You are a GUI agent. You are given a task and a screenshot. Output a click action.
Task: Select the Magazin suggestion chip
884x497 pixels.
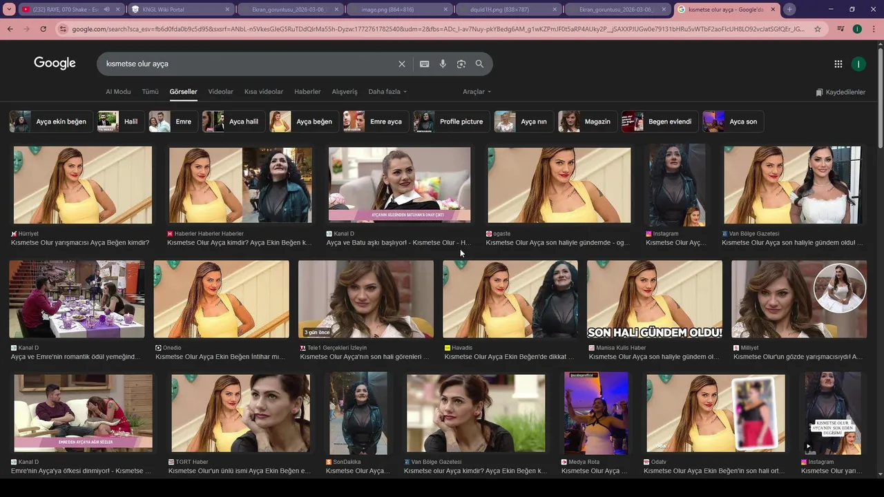(x=588, y=121)
